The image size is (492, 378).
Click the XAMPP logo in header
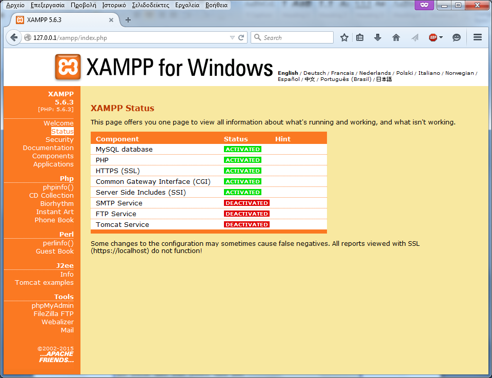[68, 67]
